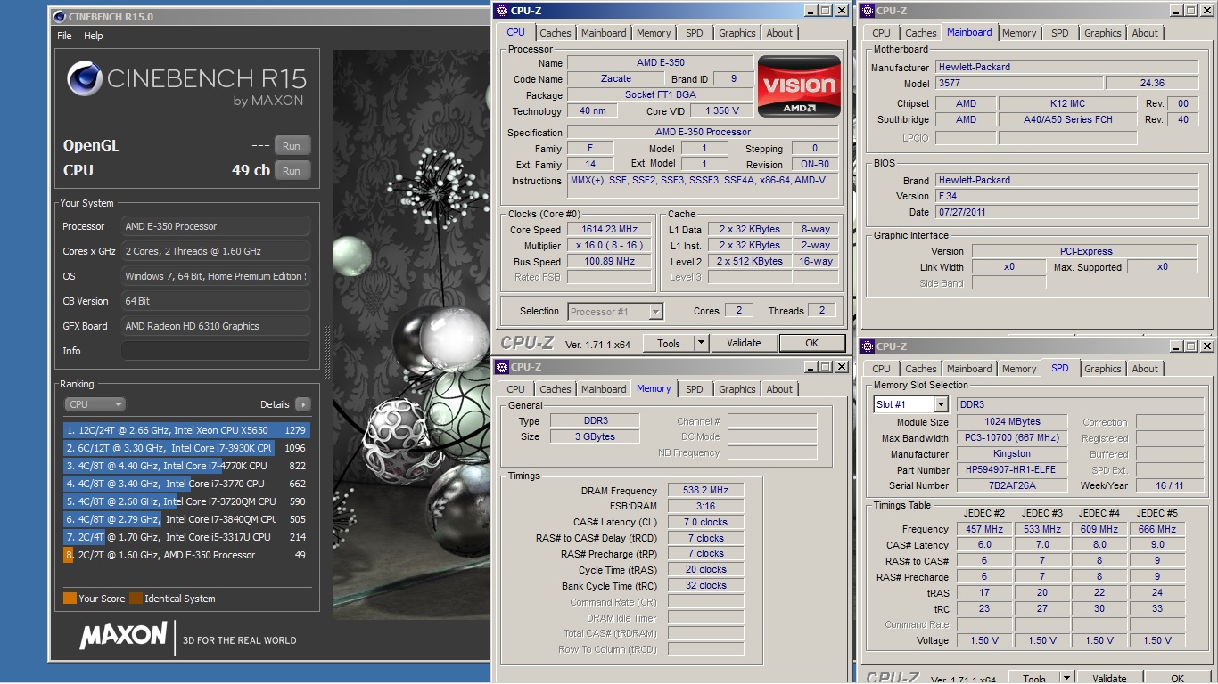This screenshot has width=1218, height=684.
Task: Switch to Graphics tab in SPD window
Action: pyautogui.click(x=1103, y=369)
